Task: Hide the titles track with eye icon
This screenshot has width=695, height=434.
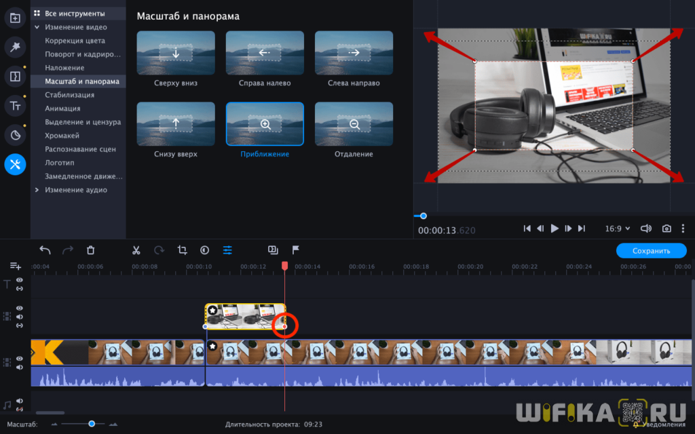Action: tap(20, 280)
